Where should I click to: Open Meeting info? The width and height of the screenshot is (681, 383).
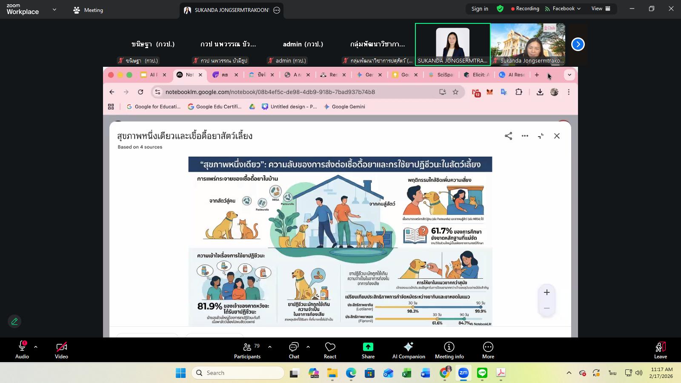tap(449, 350)
